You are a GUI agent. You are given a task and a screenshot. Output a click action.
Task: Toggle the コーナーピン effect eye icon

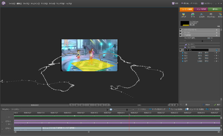pos(180,50)
